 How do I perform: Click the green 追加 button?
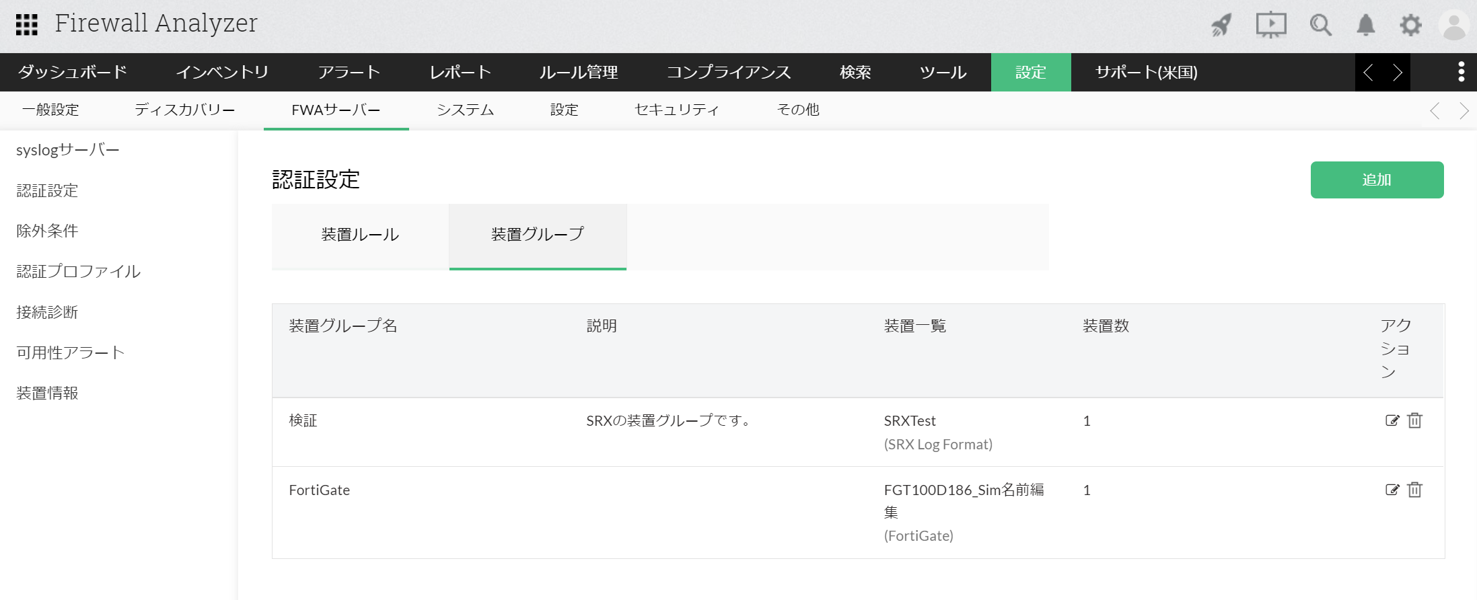[1376, 180]
